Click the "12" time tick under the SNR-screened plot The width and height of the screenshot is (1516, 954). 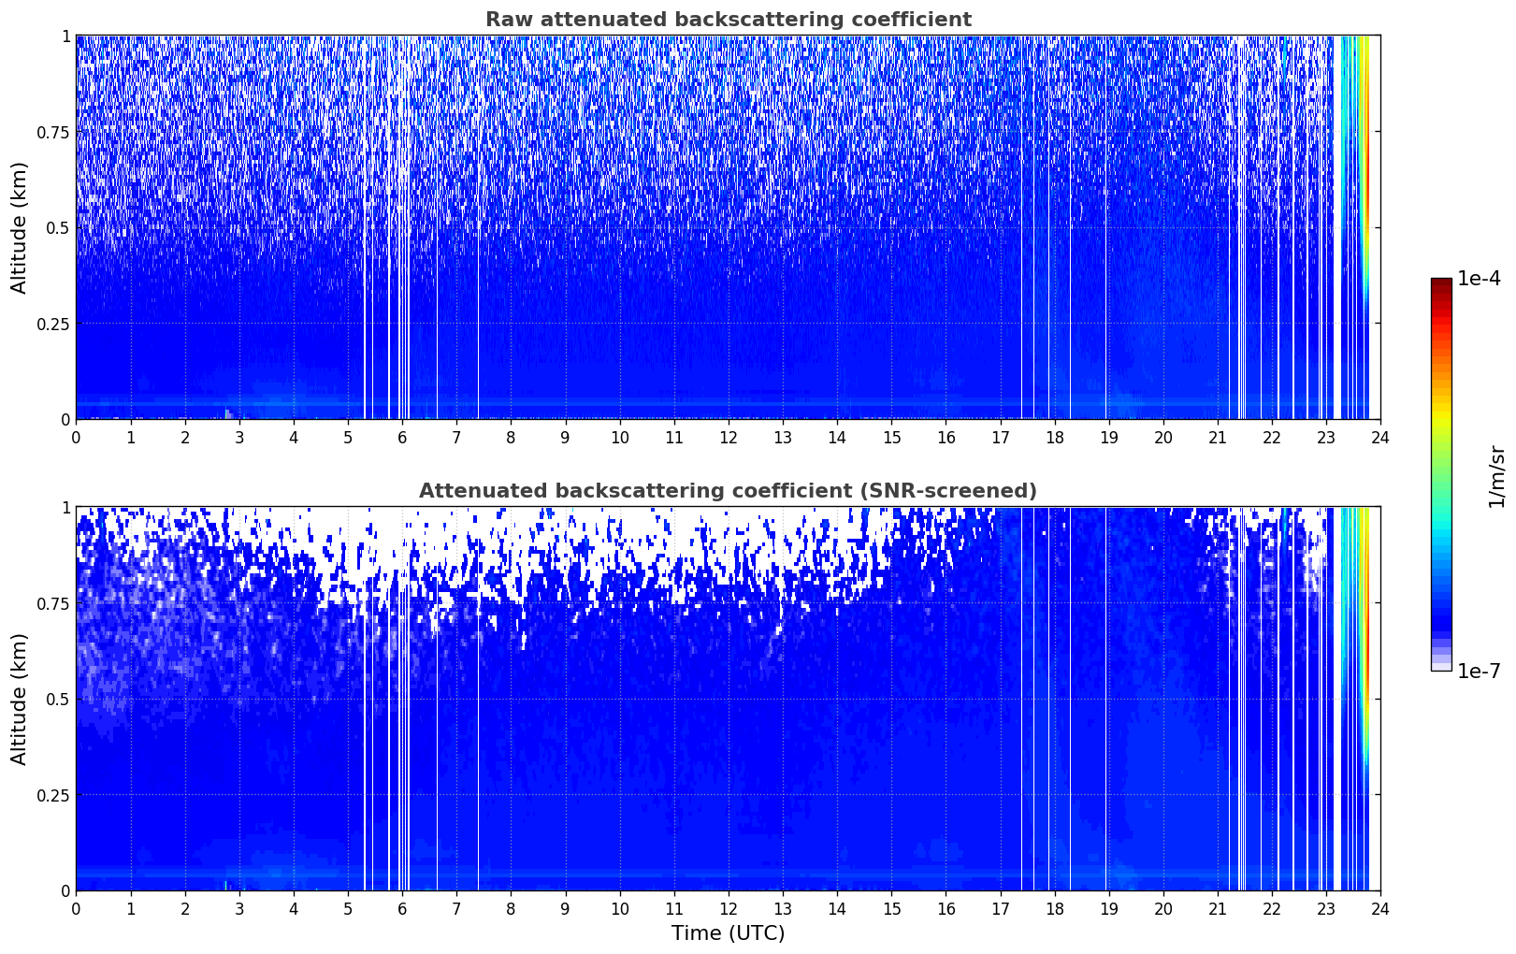point(729,908)
